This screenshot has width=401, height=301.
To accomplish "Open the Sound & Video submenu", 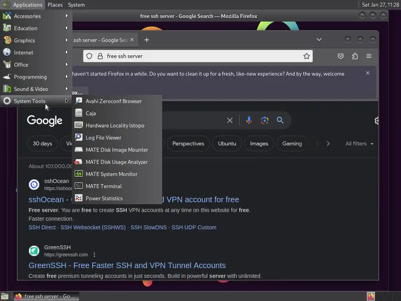I will tap(36, 89).
